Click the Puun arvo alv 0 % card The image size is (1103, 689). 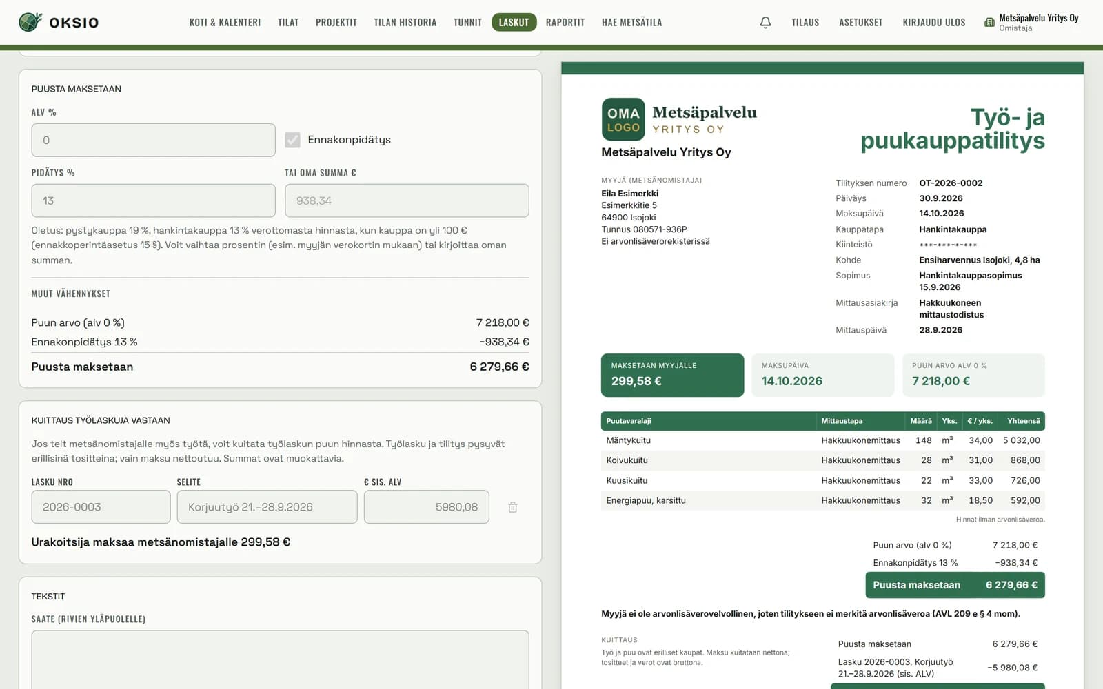point(973,375)
